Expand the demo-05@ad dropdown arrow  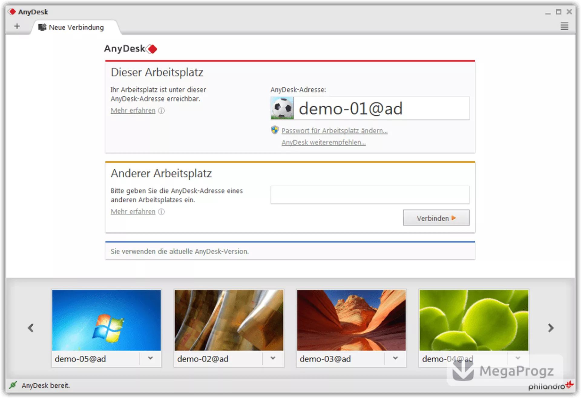(x=150, y=358)
